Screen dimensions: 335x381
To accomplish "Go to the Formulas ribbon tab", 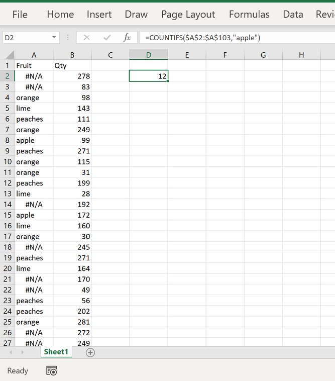I will 249,15.
